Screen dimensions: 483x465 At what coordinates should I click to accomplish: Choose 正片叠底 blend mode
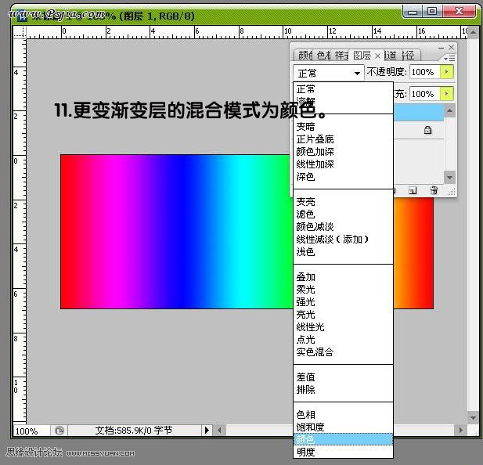tap(343, 139)
